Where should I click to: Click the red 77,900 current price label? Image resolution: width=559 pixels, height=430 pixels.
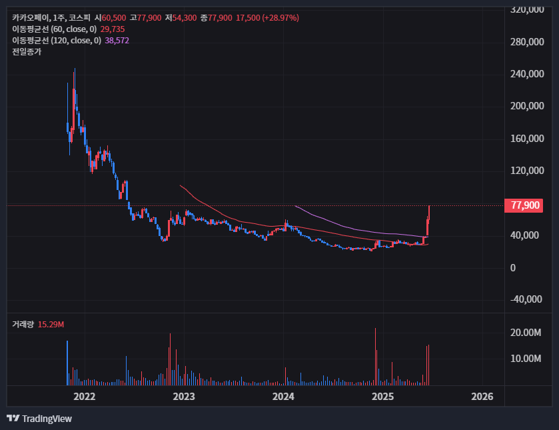click(x=524, y=205)
